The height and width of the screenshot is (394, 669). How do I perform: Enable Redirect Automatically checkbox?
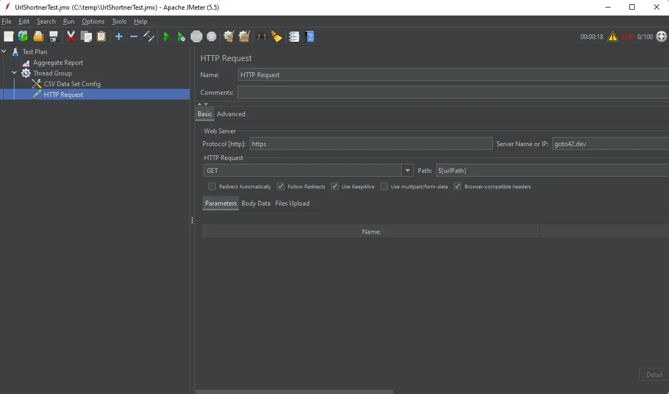(212, 186)
